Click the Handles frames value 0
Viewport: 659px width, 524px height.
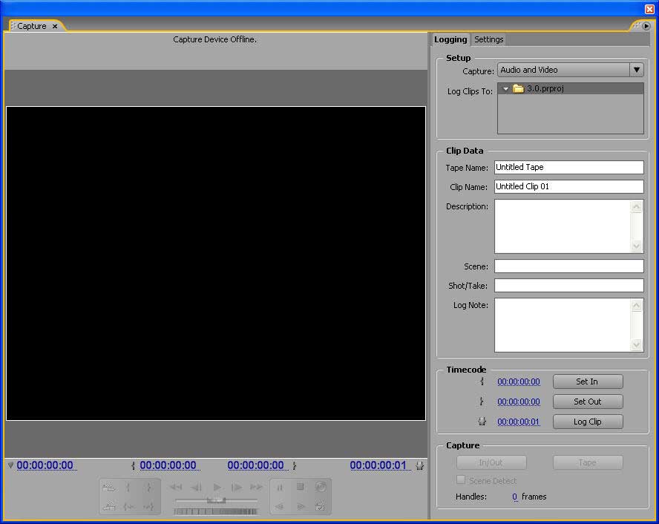pos(515,497)
